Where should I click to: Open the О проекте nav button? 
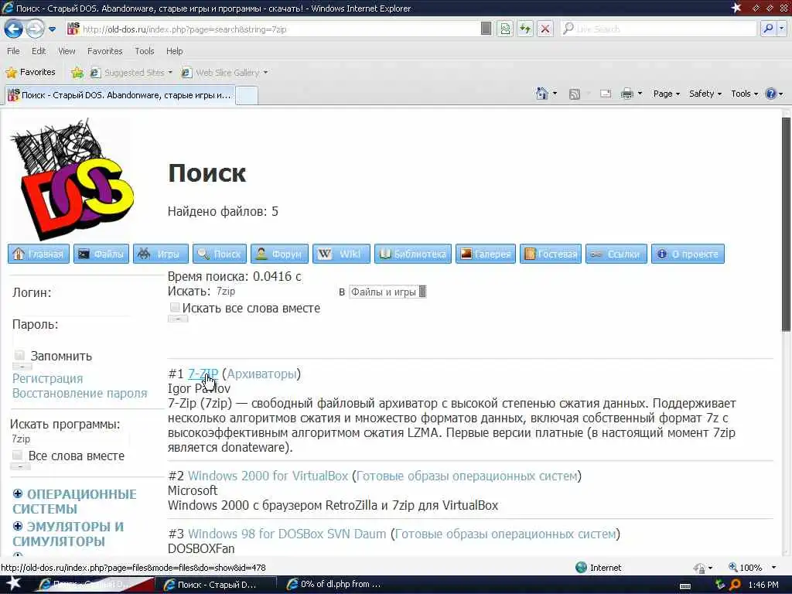(x=688, y=254)
